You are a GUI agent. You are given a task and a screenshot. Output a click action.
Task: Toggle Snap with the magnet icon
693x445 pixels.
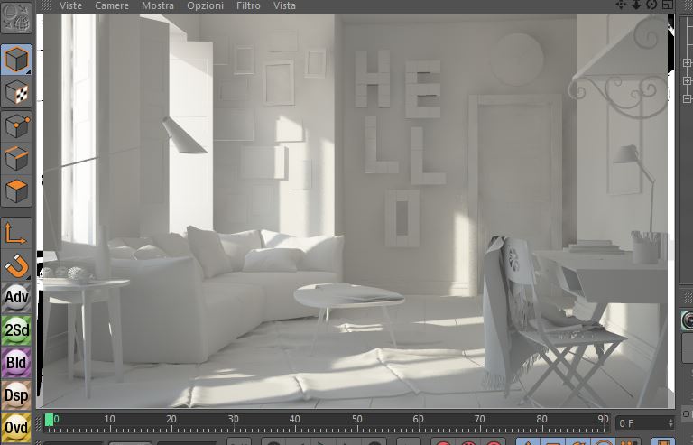(16, 265)
